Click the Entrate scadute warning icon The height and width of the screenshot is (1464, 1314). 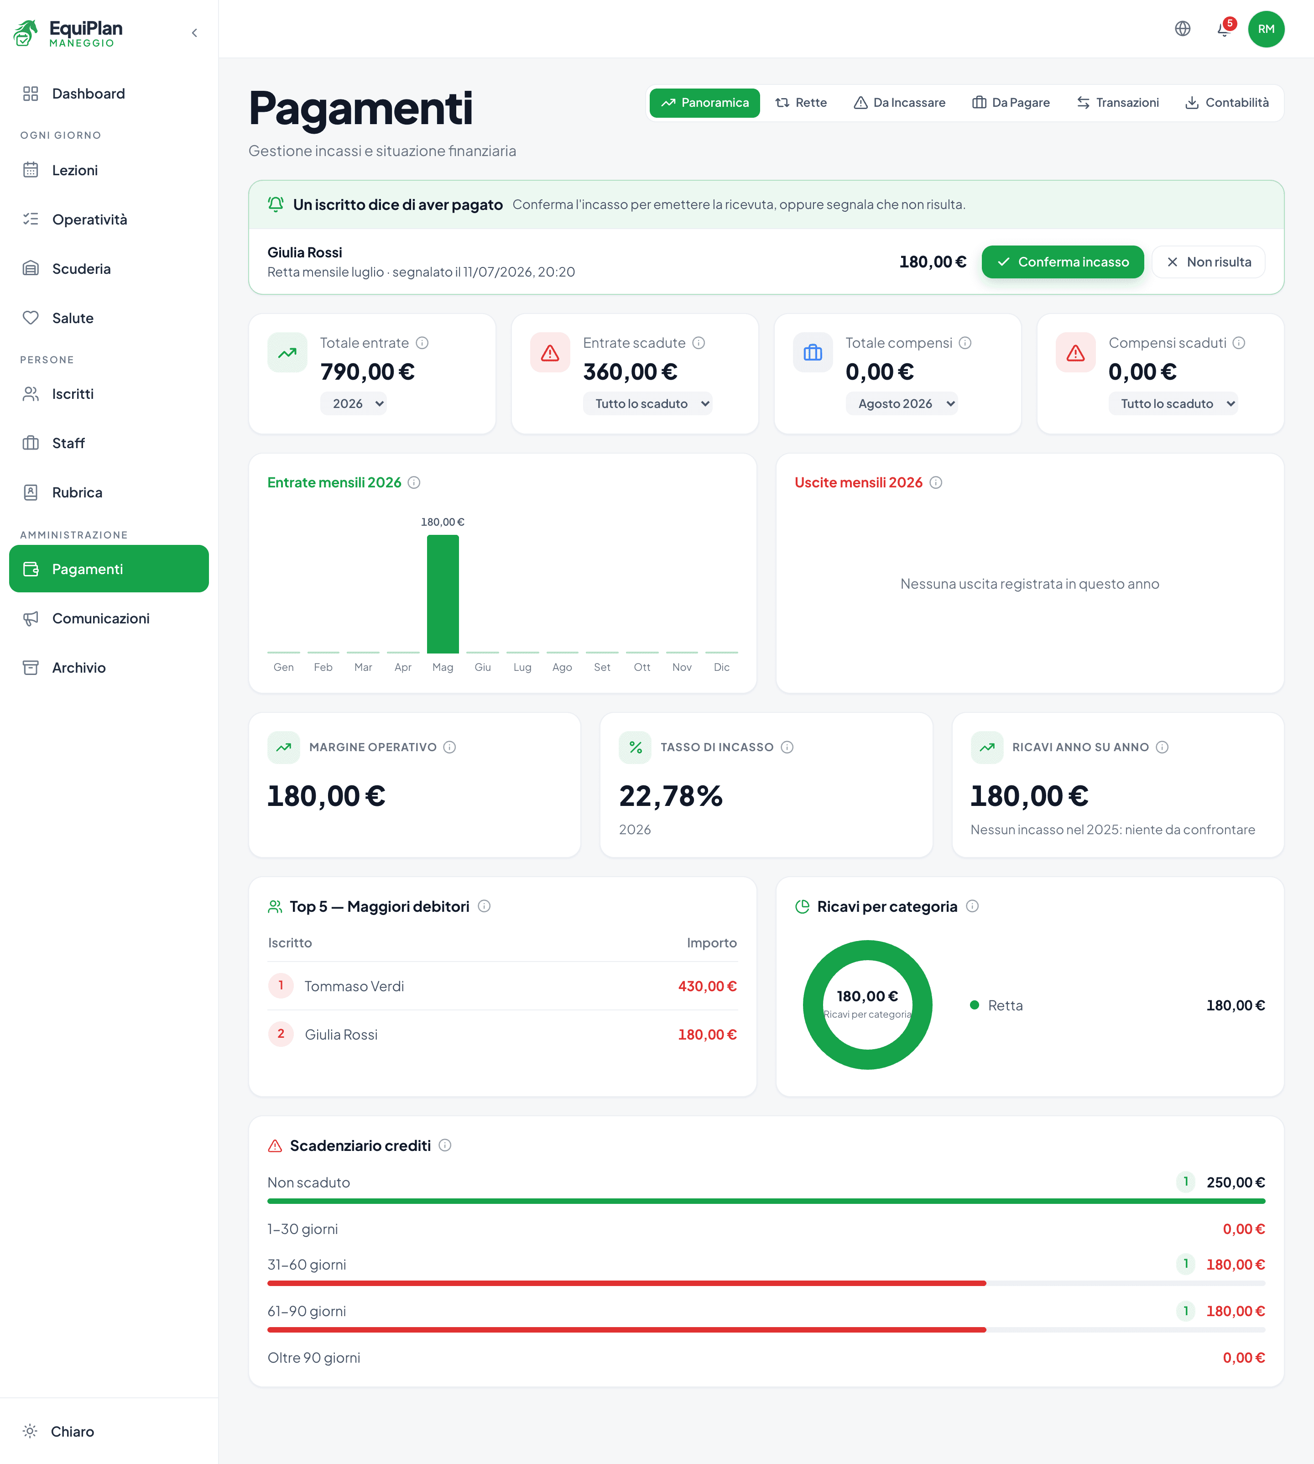point(550,352)
